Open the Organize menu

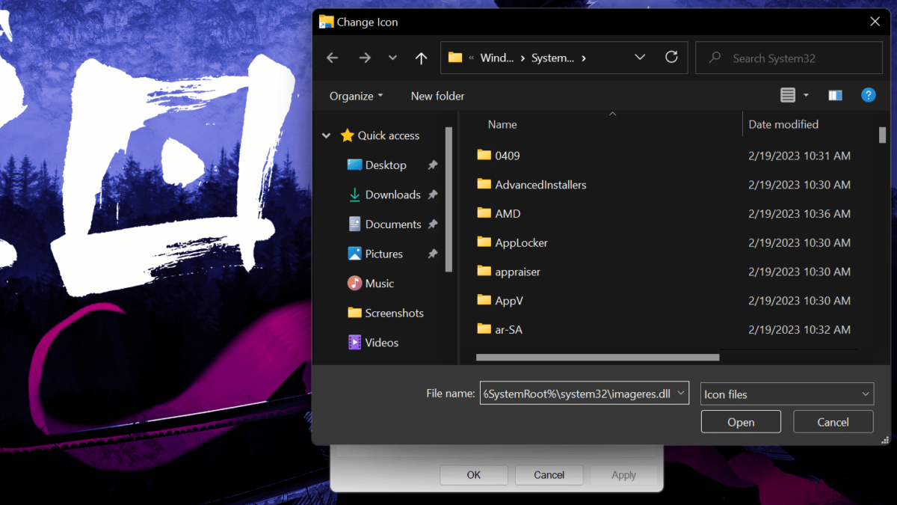click(x=356, y=96)
